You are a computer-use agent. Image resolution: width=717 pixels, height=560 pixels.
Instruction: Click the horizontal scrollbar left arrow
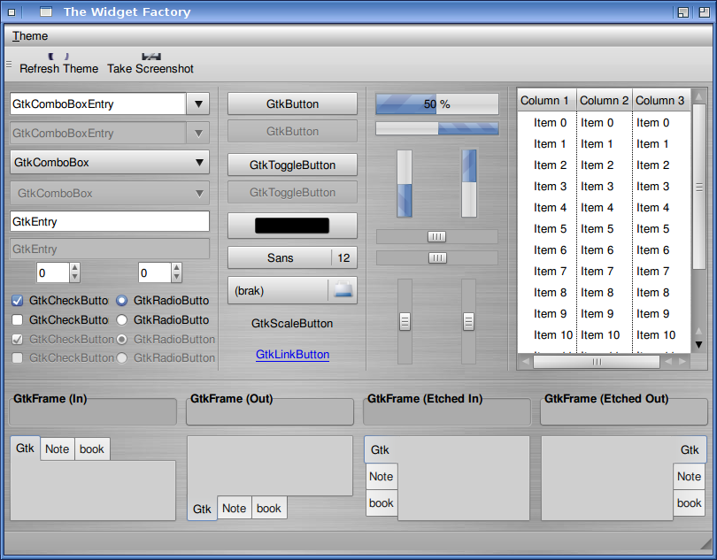point(526,362)
